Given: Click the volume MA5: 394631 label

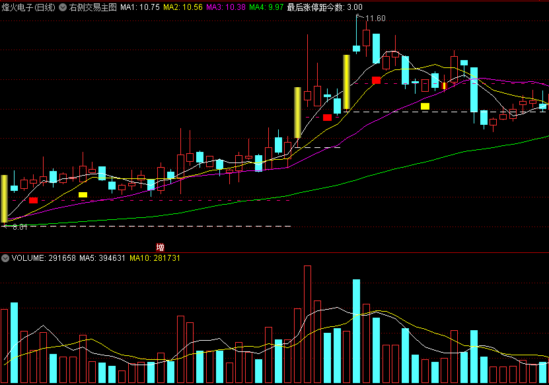Looking at the screenshot, I should [102, 258].
